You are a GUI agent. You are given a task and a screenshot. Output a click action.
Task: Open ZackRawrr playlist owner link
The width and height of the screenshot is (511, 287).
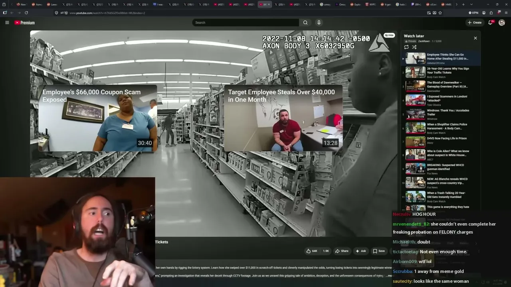(x=424, y=41)
